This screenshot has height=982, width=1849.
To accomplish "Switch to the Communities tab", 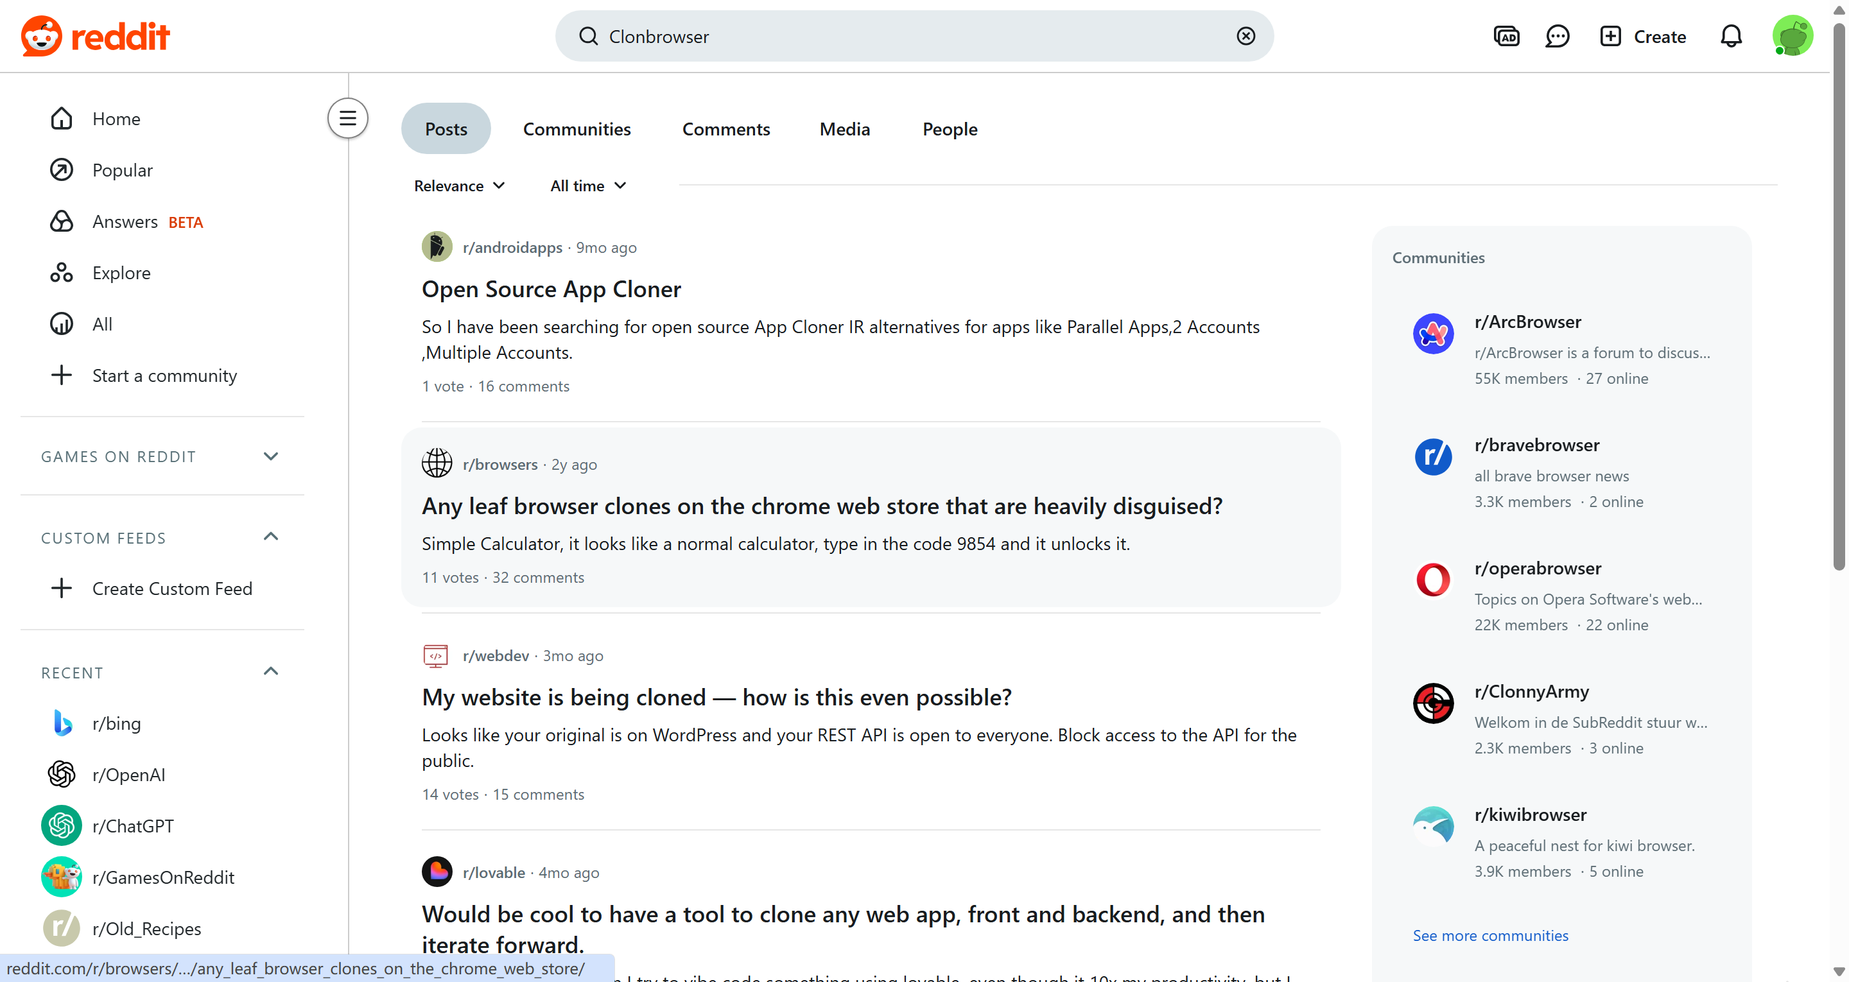I will (x=577, y=129).
